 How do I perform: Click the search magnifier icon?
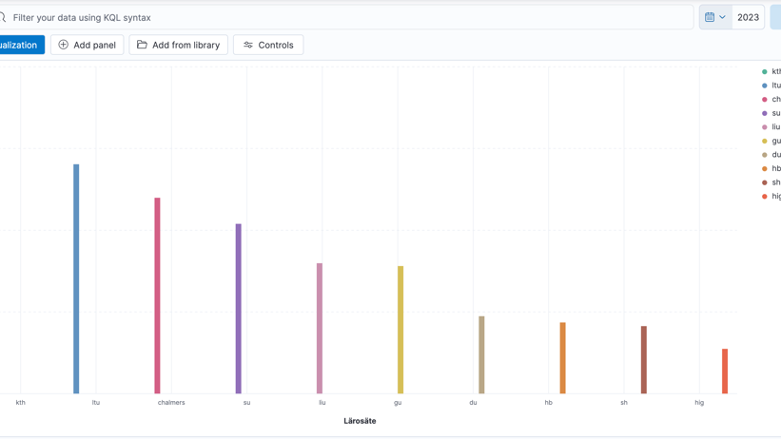pos(3,17)
